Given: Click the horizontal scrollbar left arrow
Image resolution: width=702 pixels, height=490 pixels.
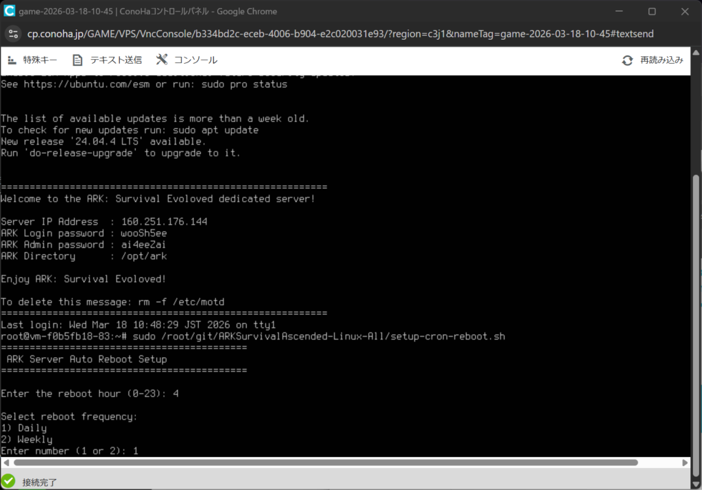Looking at the screenshot, I should coord(5,463).
